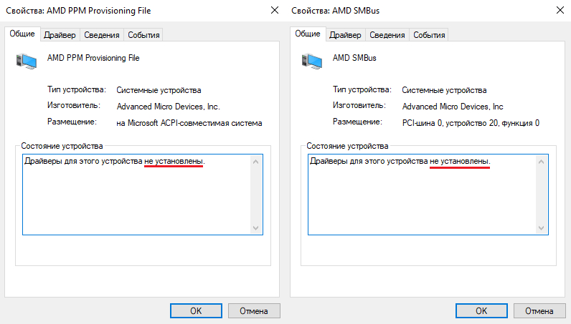
Task: Select Общие tab in AMD PPM window
Action: tap(22, 34)
